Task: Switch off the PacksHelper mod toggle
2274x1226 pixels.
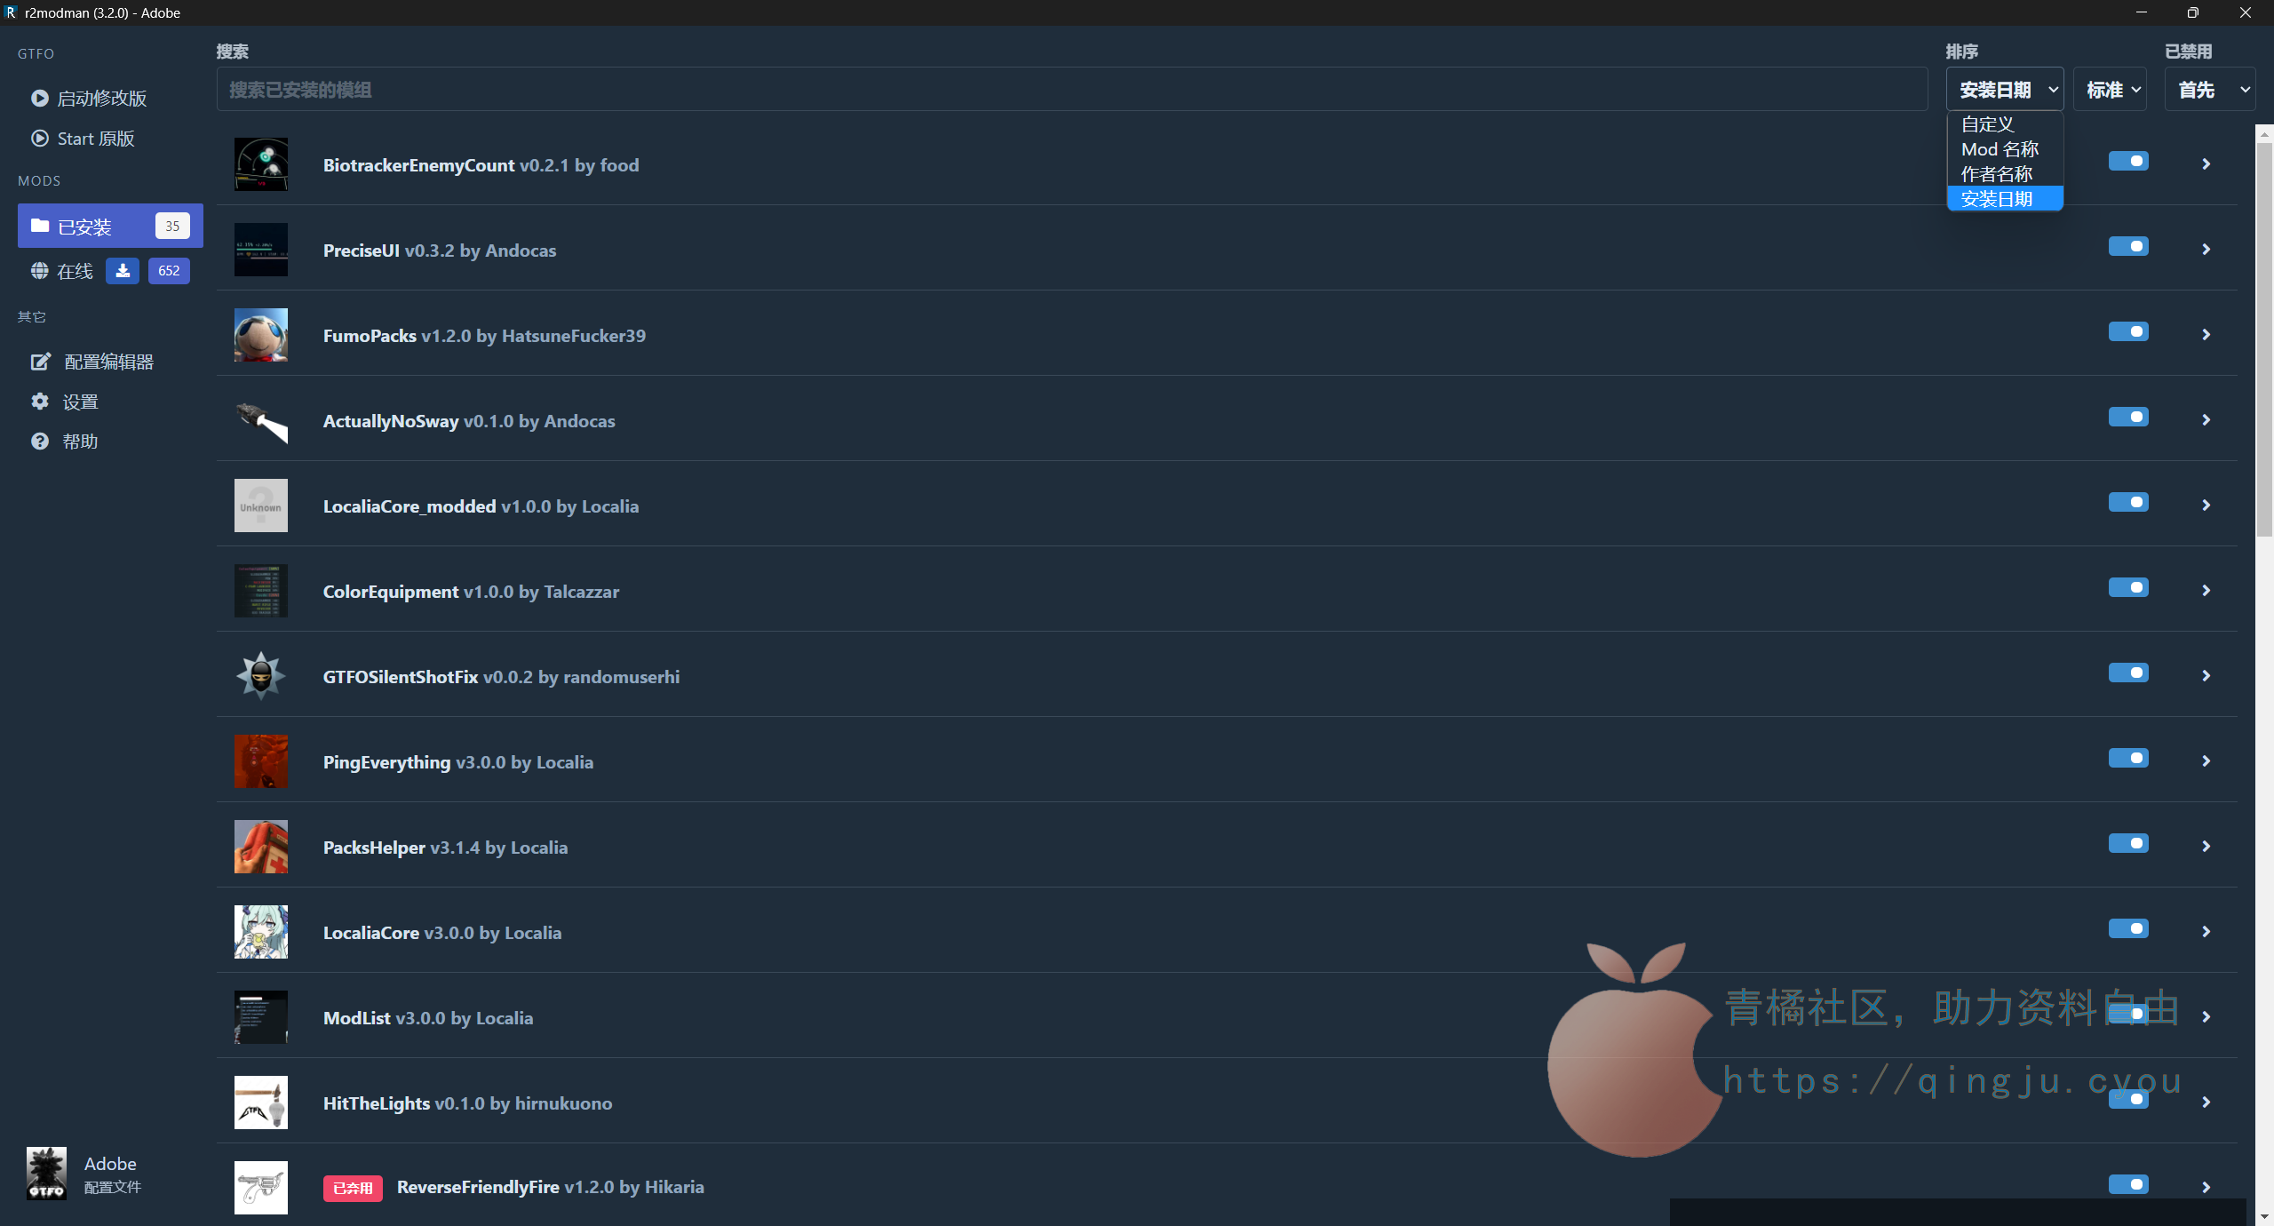Action: click(x=2128, y=843)
